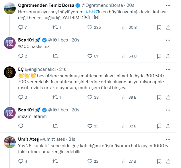Retweet the '%100 haklısınız.' reply
Screen dimensions: 181x168
pyautogui.click(x=55, y=56)
